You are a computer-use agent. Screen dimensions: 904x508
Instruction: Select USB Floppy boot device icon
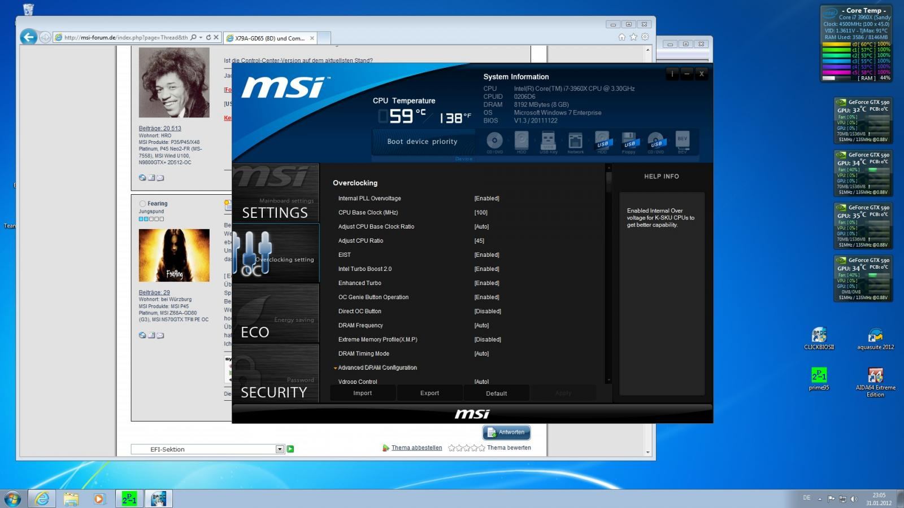point(629,142)
